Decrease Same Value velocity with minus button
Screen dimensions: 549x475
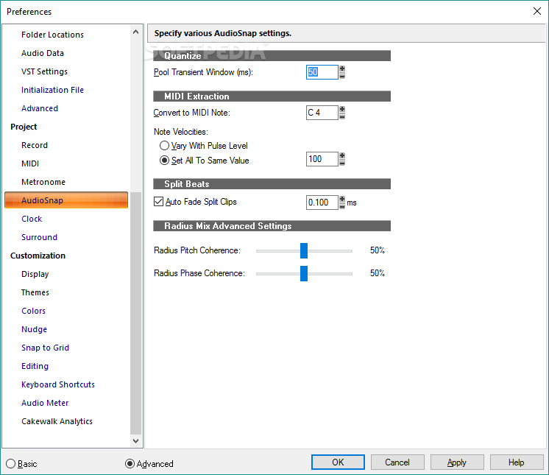pos(342,163)
